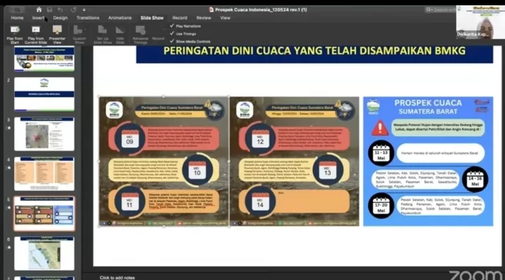Switch to the Home ribbon tab
Viewport: 505px width, 280px height.
click(x=17, y=18)
